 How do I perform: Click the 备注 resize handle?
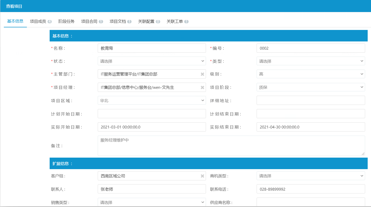pos(364,154)
